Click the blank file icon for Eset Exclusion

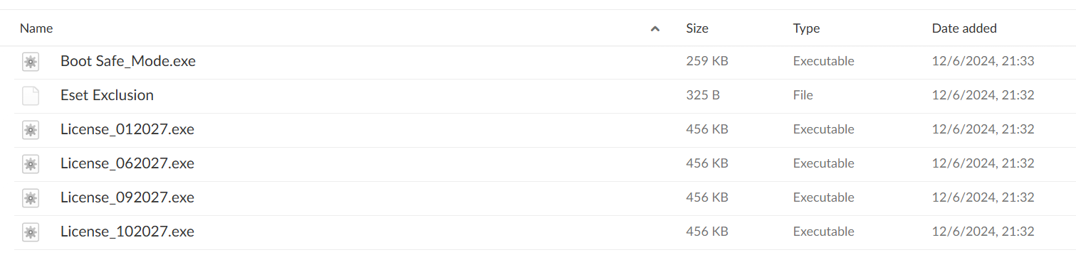click(x=30, y=96)
